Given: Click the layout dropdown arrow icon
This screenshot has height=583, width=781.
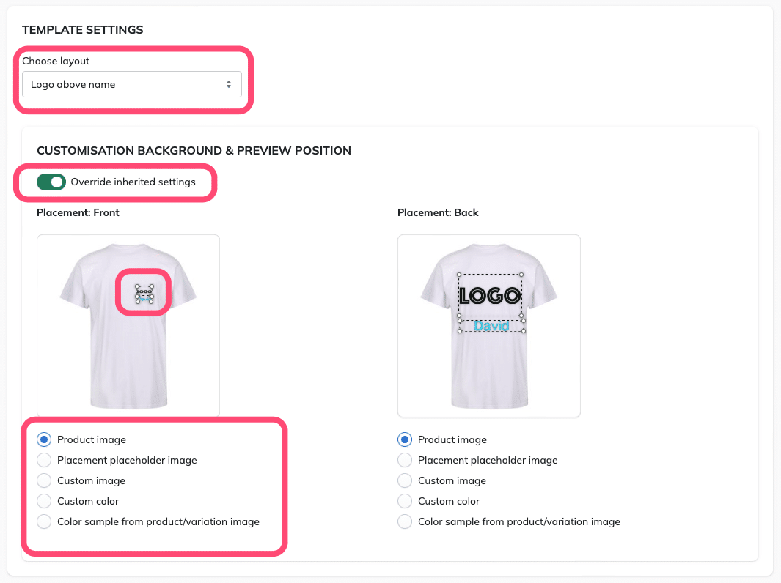Looking at the screenshot, I should pos(229,84).
